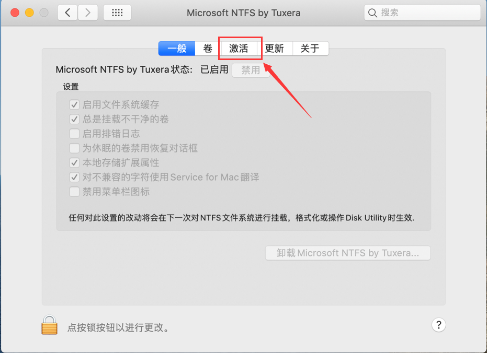Screen dimensions: 487x353
Task: Click the padlock icon to unlock changes
Action: [49, 325]
